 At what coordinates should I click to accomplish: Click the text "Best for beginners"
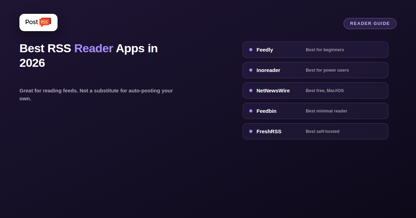[x=325, y=50]
